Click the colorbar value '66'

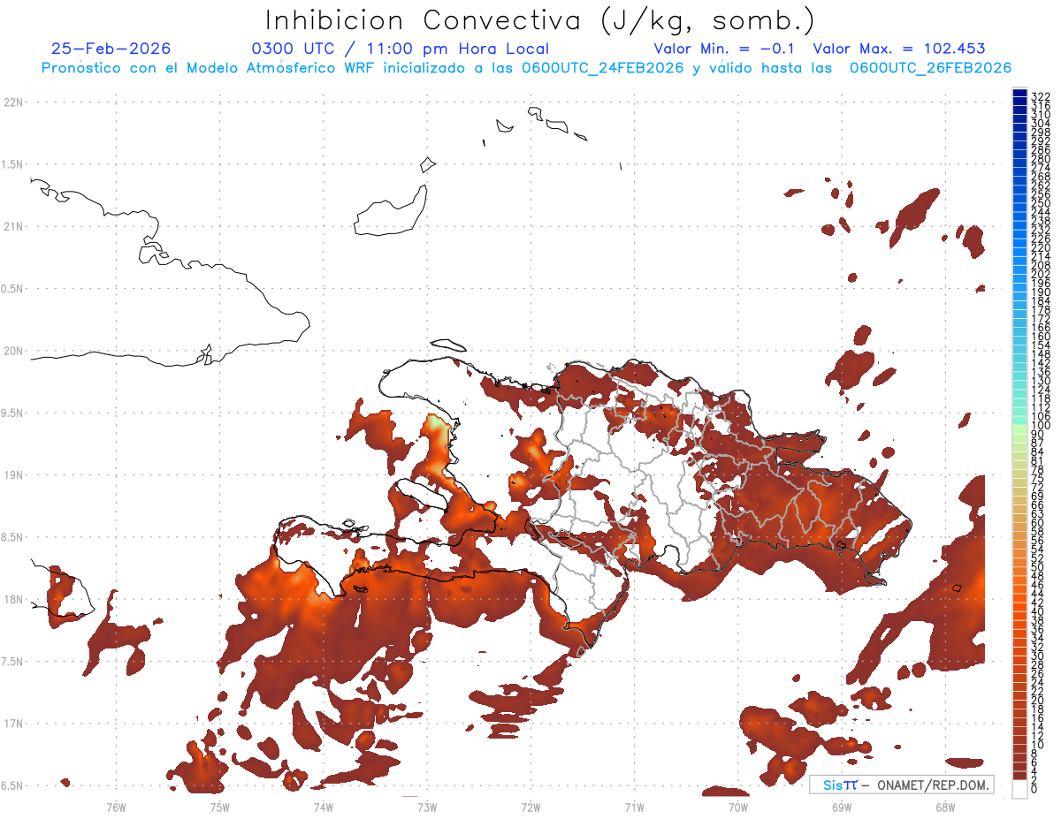(1037, 505)
